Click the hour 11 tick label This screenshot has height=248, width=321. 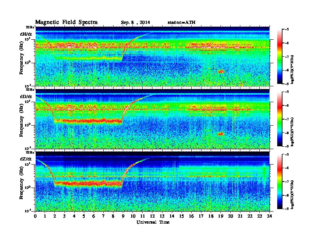143,216
